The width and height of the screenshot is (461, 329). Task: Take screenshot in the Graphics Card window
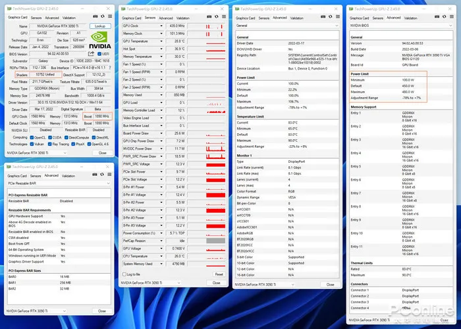pyautogui.click(x=95, y=16)
